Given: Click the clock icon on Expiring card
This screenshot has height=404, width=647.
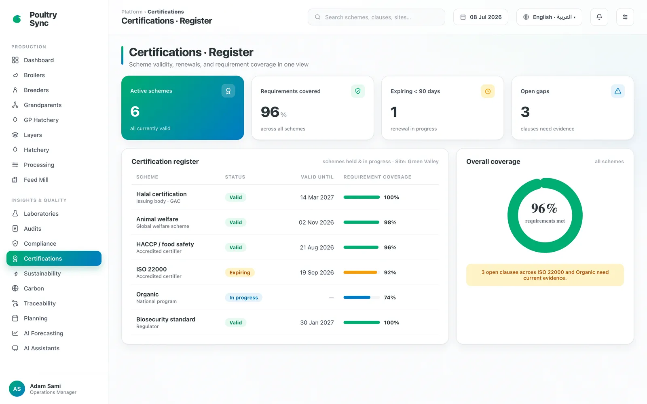Looking at the screenshot, I should click(488, 91).
